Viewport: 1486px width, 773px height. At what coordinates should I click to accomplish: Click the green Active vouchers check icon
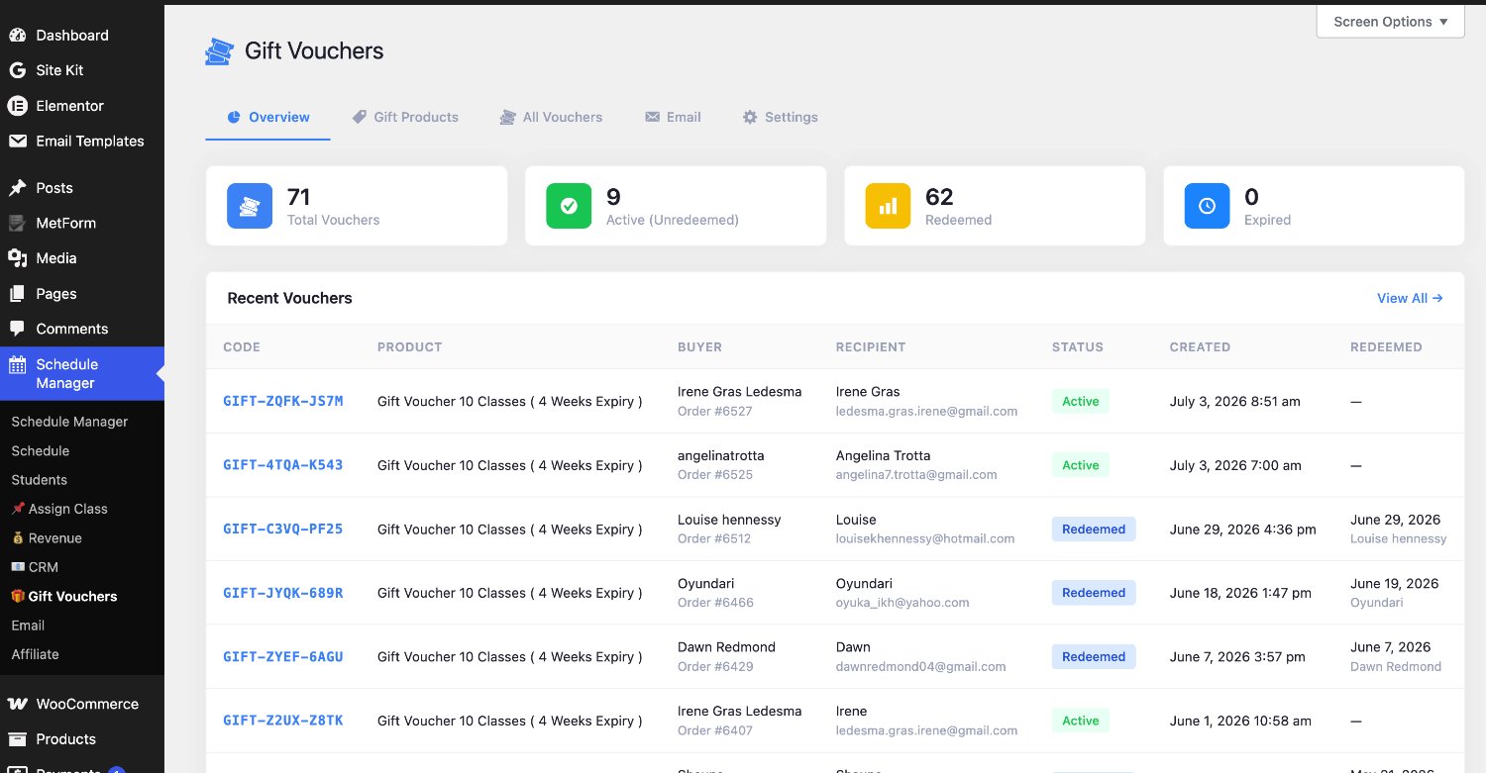tap(569, 206)
